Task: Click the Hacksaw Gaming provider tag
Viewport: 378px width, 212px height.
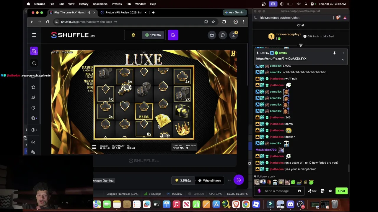Action: point(104,180)
